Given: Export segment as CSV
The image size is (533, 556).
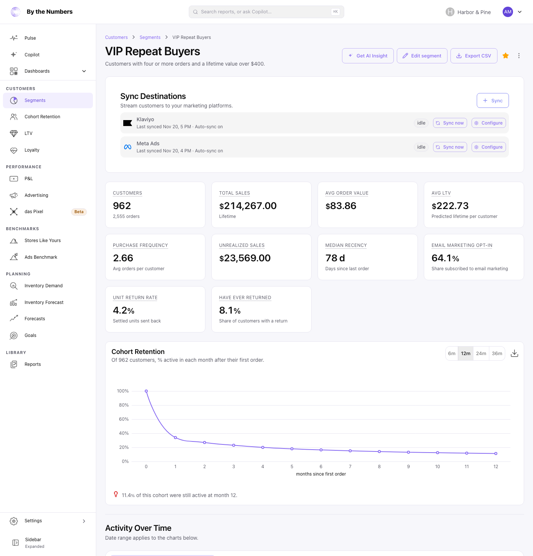Looking at the screenshot, I should click(x=474, y=56).
